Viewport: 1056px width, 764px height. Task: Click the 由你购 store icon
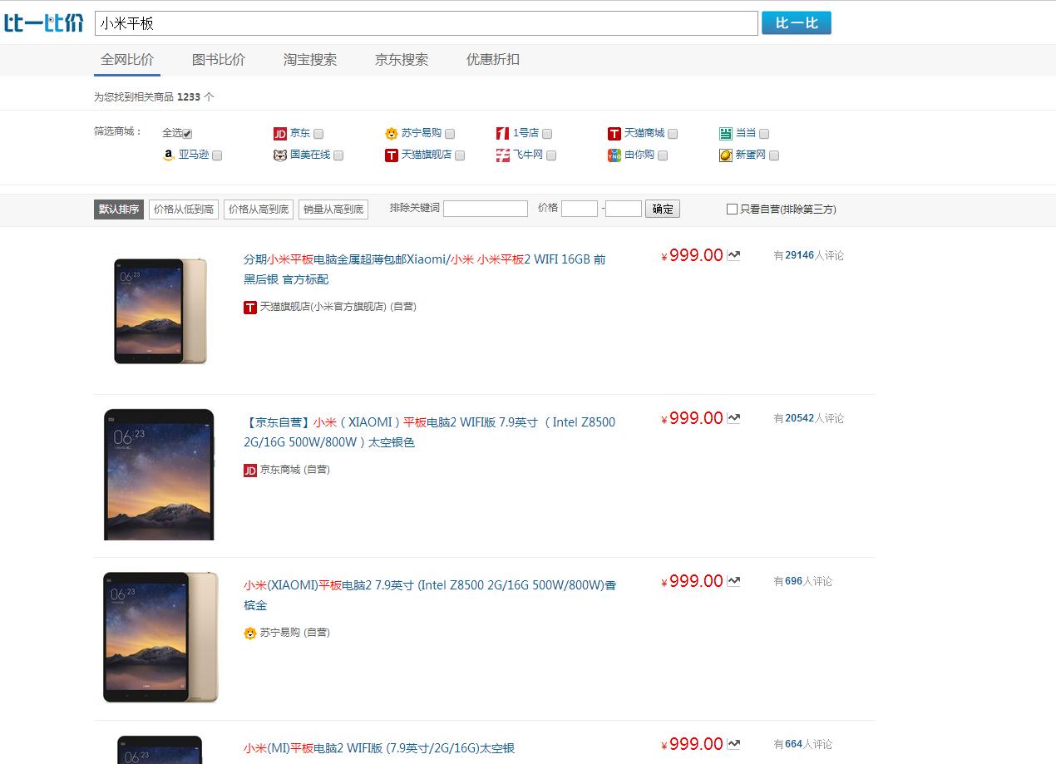coord(614,155)
